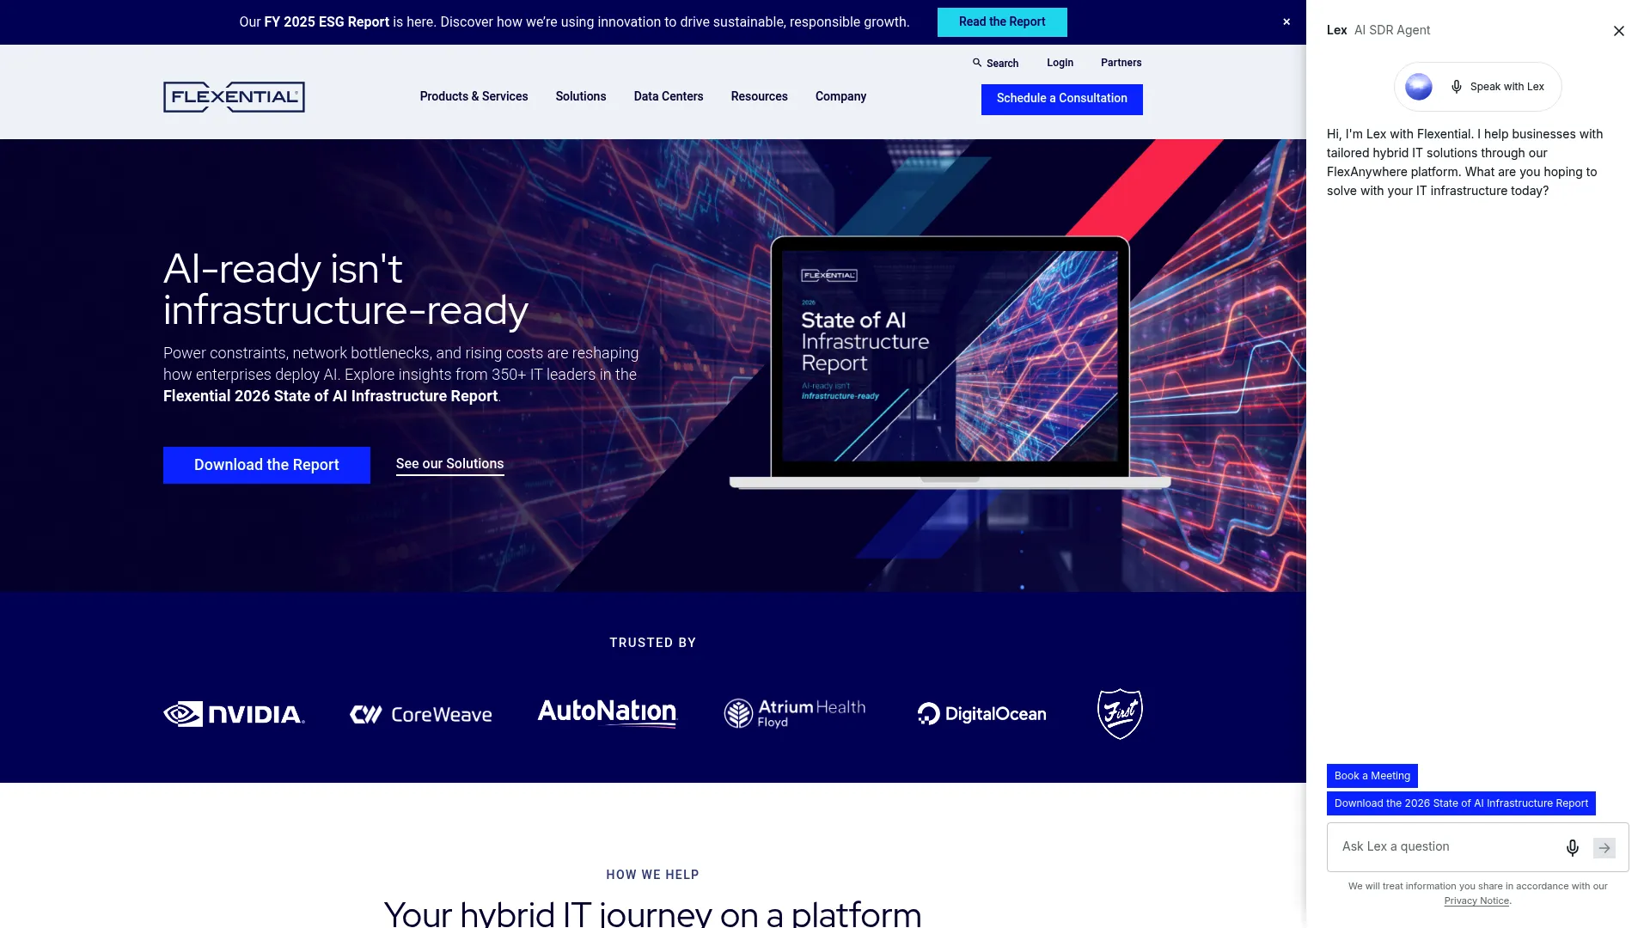The height and width of the screenshot is (928, 1650).
Task: Click 'Flexential 2026 State of AI Infrastructure Report' bold text
Action: (x=331, y=396)
